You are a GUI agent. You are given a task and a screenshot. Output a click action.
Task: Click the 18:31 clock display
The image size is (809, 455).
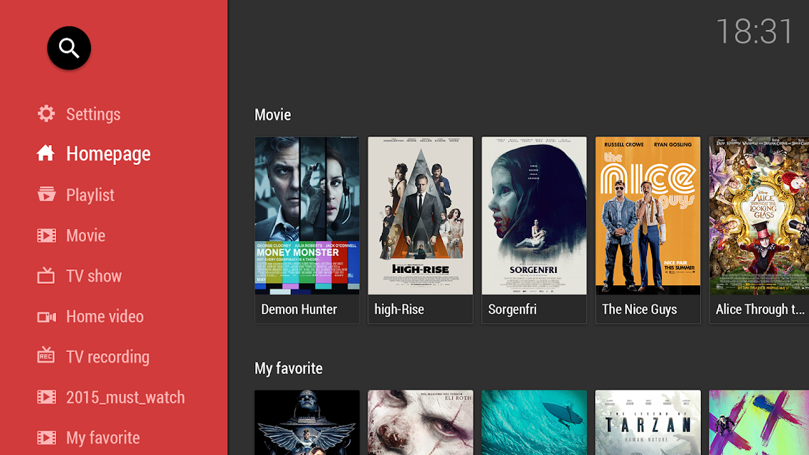(x=755, y=31)
